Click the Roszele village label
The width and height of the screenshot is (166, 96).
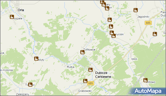[x=17, y=18]
